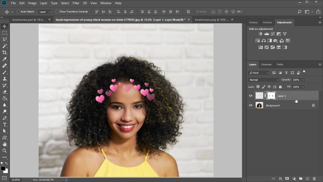The image size is (323, 182).
Task: Enable the Auto-Select checkbox
Action: [18, 12]
